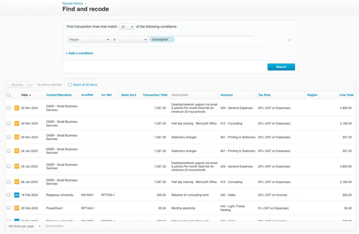Go back via the Recode History breadcrumb
This screenshot has height=234, width=359.
[x=72, y=3]
